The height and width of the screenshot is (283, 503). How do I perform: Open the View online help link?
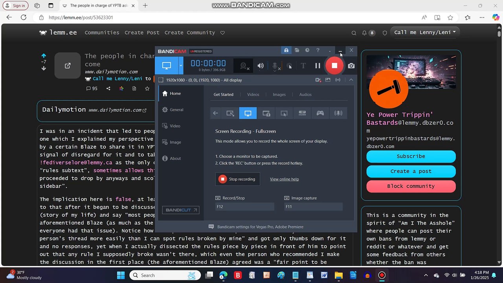(285, 179)
